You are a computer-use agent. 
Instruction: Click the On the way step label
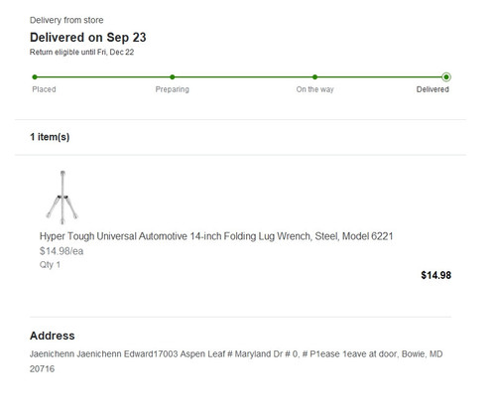point(314,89)
